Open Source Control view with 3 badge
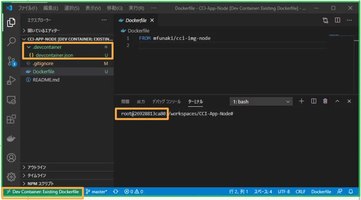361x200 pixels. (x=11, y=61)
